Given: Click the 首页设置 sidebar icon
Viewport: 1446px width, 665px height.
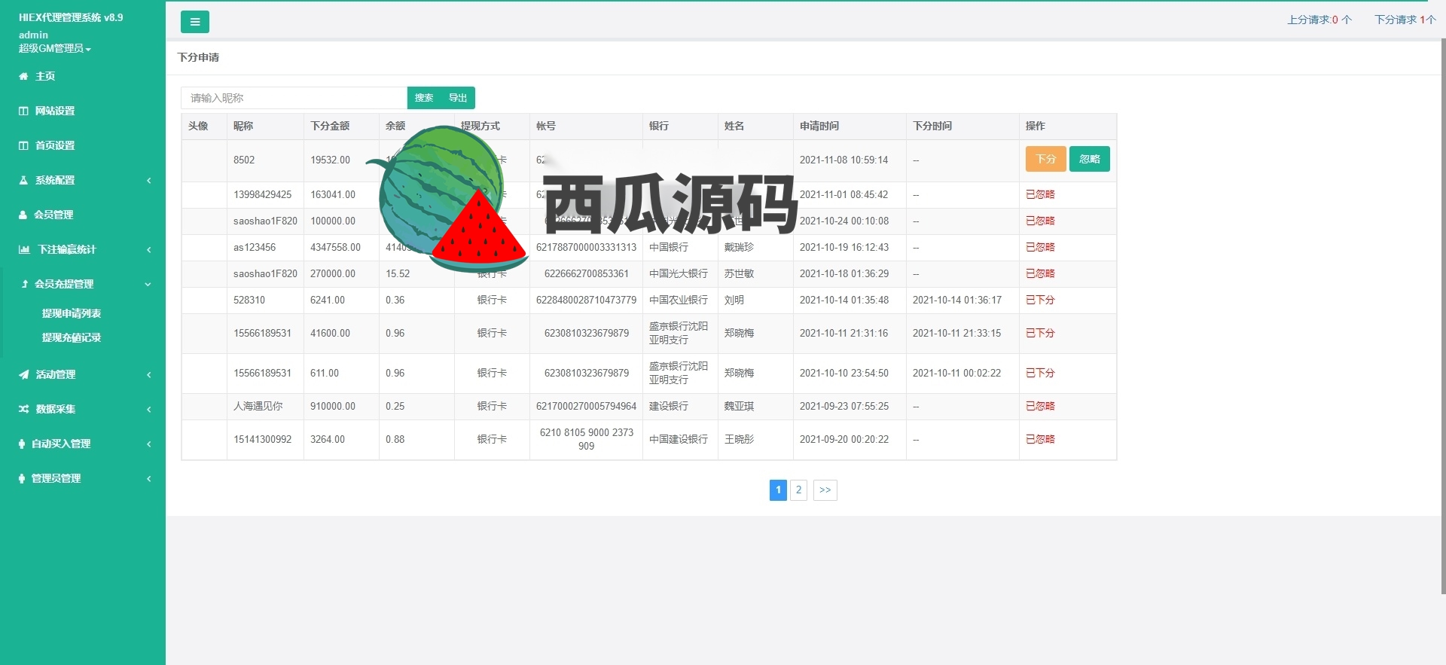Looking at the screenshot, I should tap(23, 145).
